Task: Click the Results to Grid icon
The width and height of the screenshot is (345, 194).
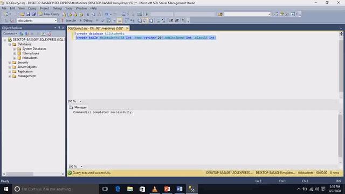Action: pos(146,20)
